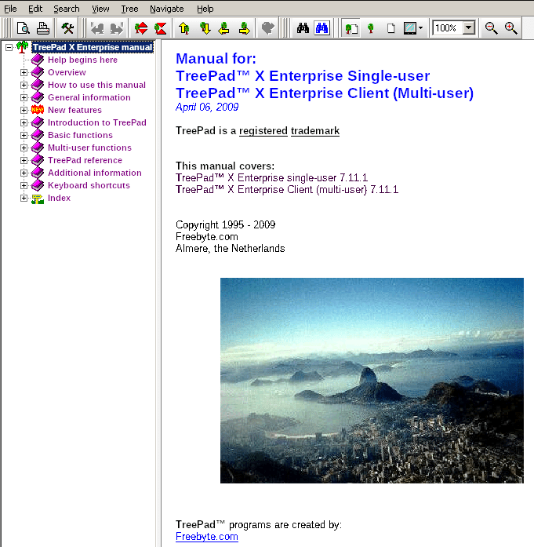Click the yellow right arrow node icon
The width and height of the screenshot is (534, 547).
(245, 28)
